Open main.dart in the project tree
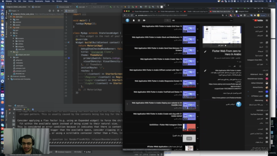 [x=21, y=49]
